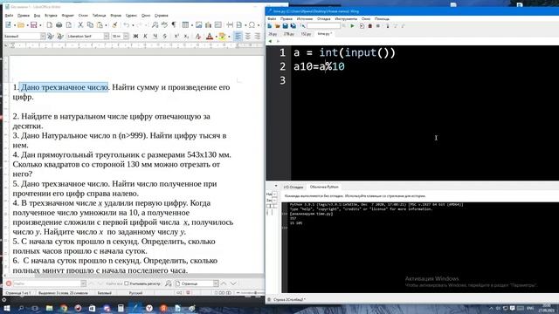Go back with the green arrow in Wing editor
559x314 pixels.
pos(270,41)
